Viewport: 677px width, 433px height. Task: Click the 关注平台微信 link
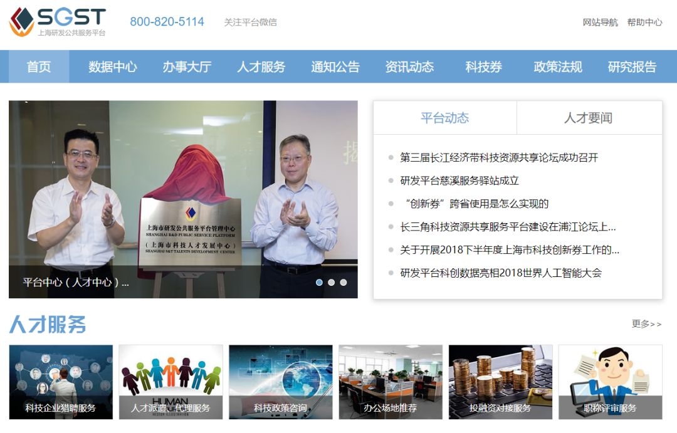click(x=250, y=22)
